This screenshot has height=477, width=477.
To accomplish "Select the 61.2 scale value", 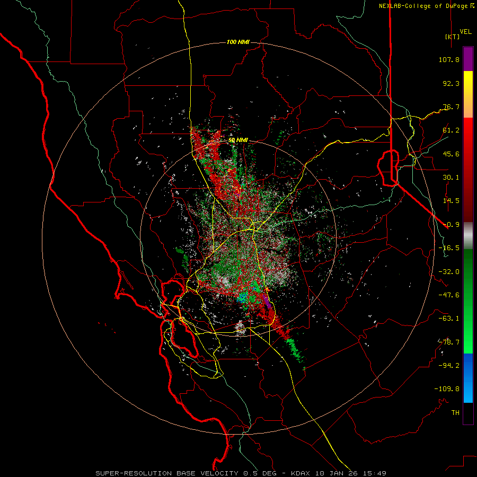I will pos(451,130).
